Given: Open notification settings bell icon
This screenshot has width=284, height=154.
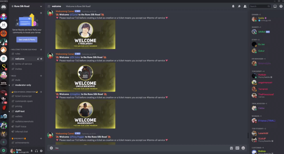Looking at the screenshot, I should (x=233, y=6).
